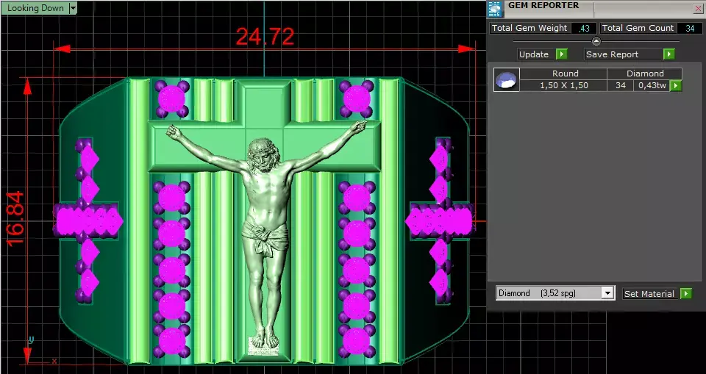Select the top-left round pink gem
The image size is (706, 374).
(x=172, y=98)
